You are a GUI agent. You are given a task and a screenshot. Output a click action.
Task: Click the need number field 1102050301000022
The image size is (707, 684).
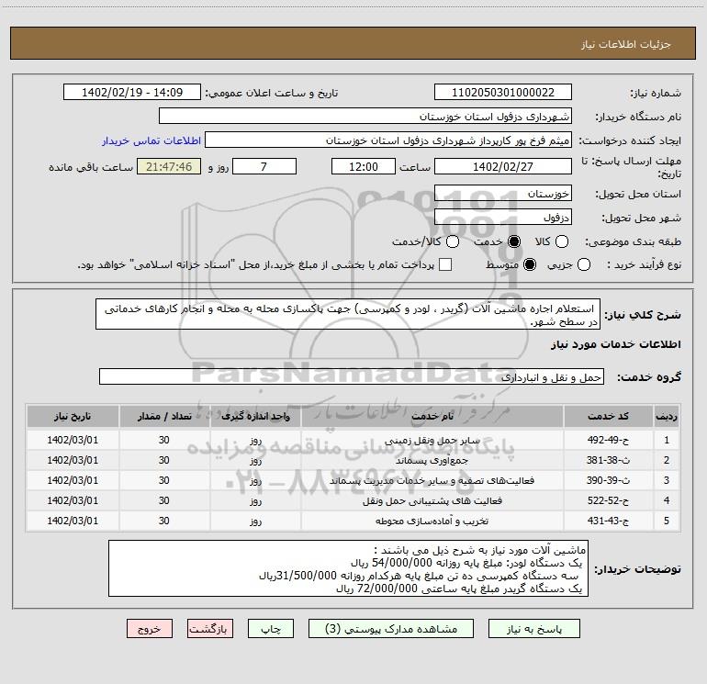pyautogui.click(x=503, y=93)
